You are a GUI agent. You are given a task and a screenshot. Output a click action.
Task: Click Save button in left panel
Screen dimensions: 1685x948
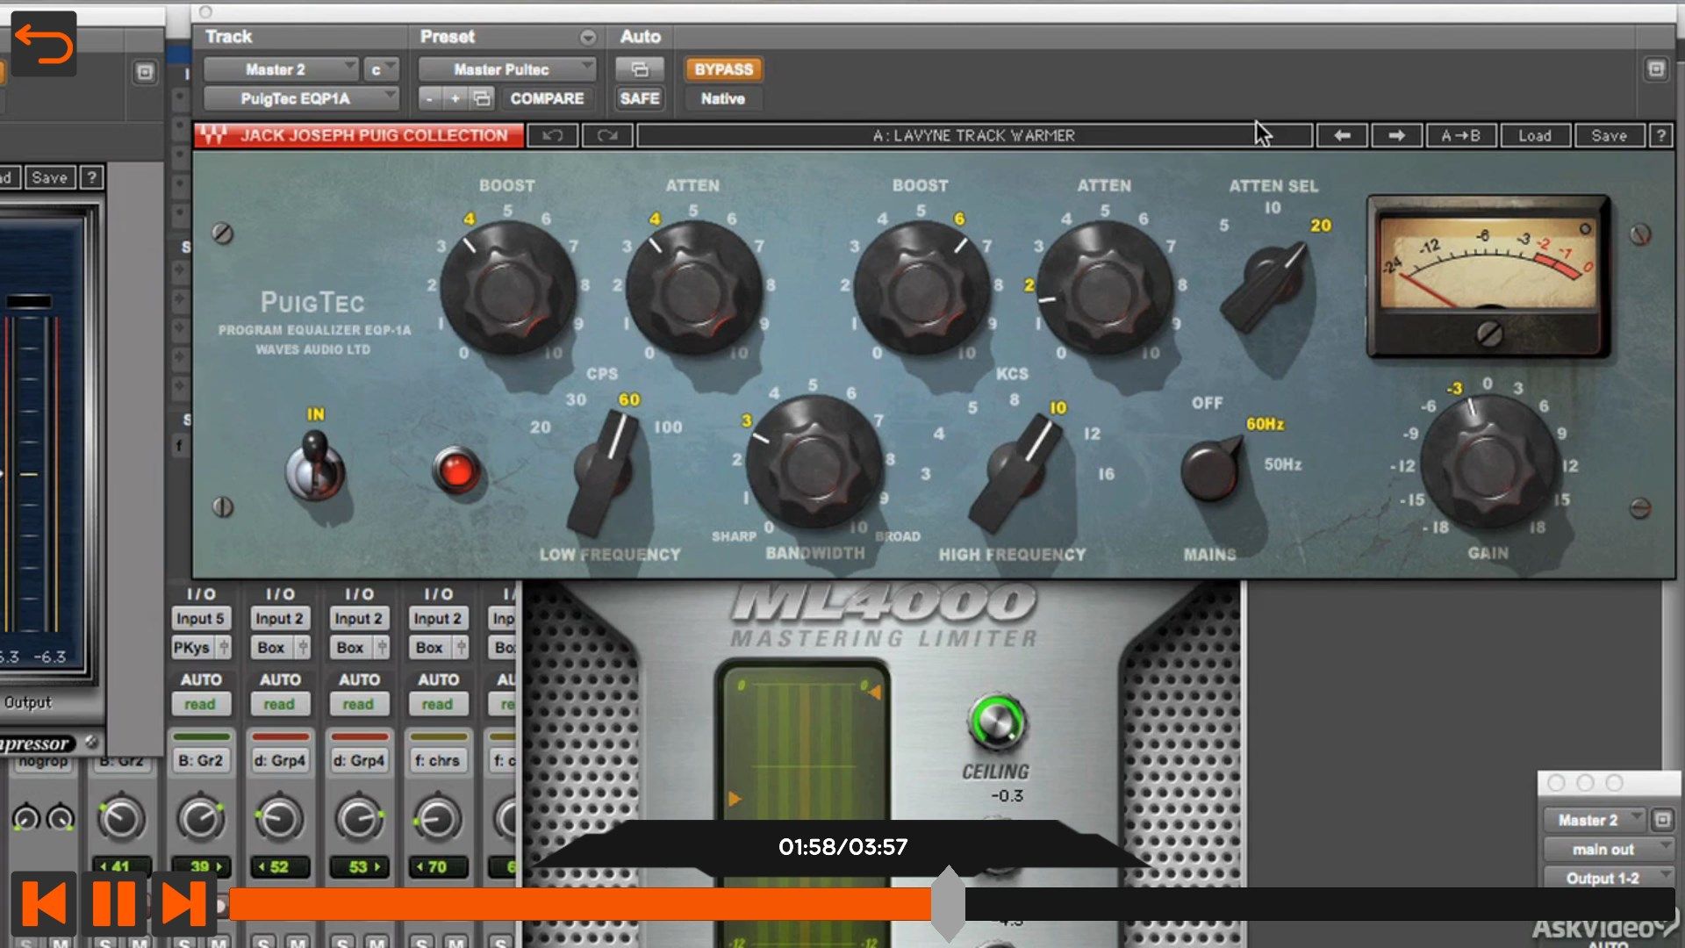coord(50,177)
